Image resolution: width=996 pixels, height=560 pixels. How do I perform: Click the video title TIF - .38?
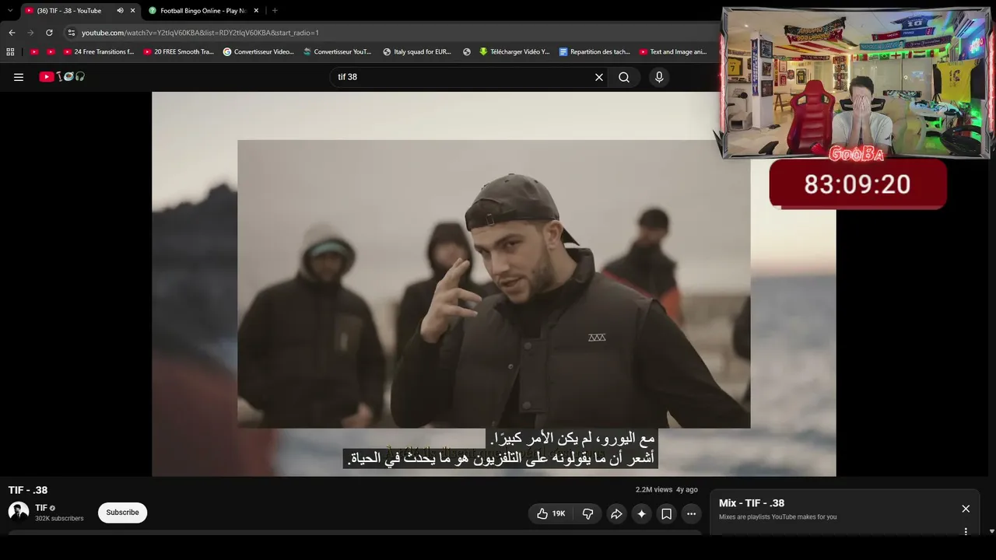[x=28, y=490]
